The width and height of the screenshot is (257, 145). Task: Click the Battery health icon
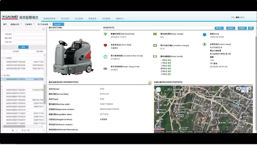tap(155, 56)
